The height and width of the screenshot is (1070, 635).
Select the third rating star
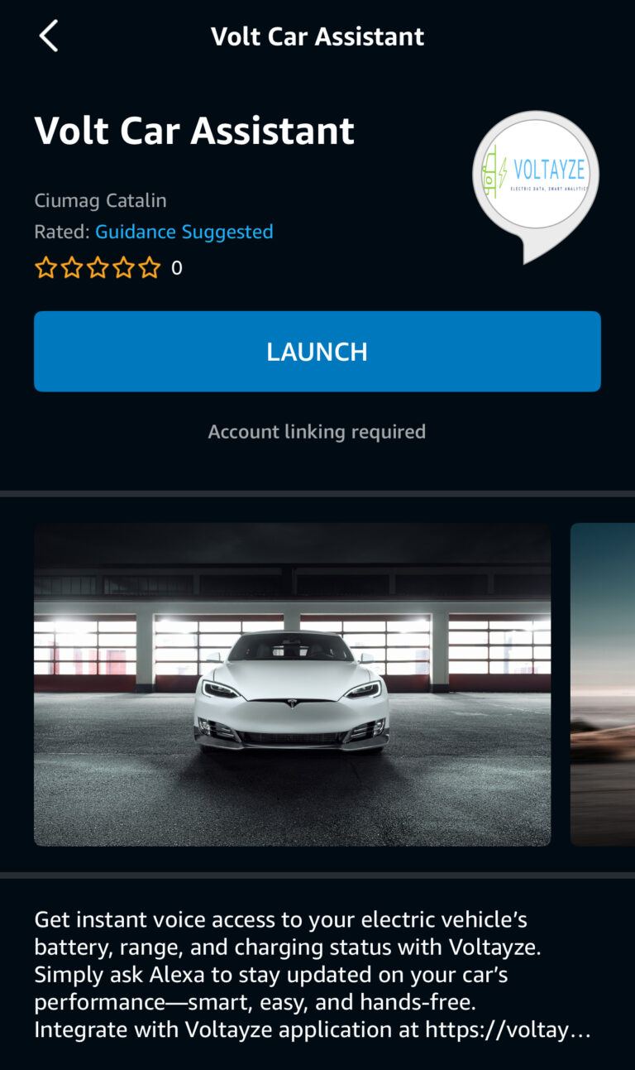tap(98, 268)
